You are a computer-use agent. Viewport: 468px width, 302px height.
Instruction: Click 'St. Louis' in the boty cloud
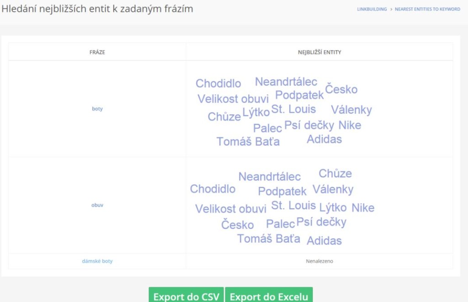(293, 109)
